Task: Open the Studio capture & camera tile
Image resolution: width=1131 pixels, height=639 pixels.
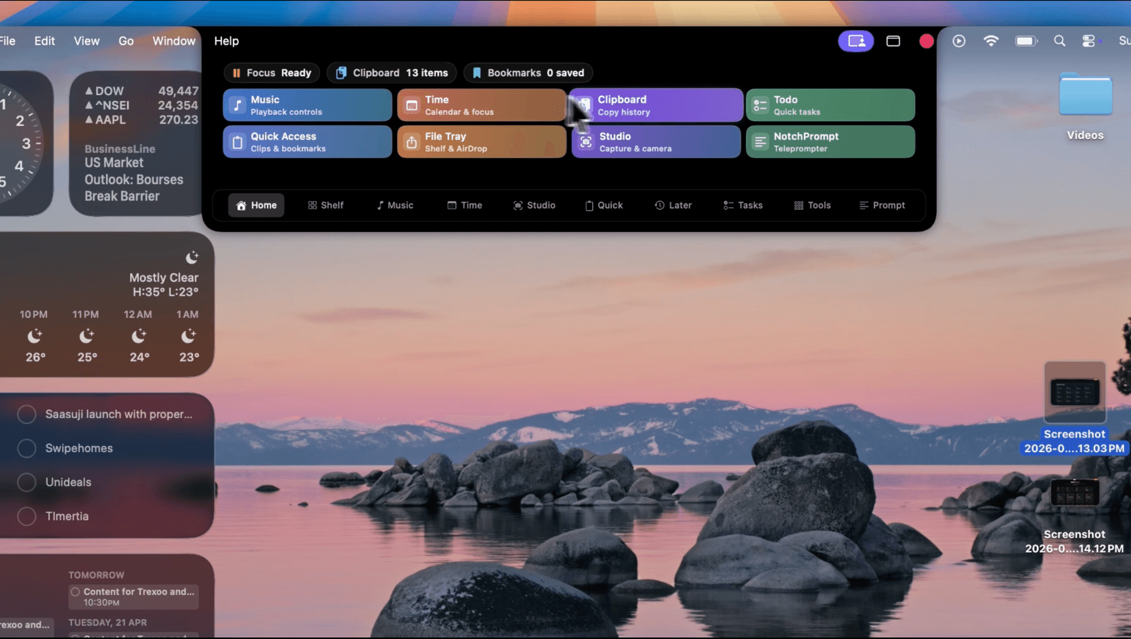Action: tap(656, 142)
